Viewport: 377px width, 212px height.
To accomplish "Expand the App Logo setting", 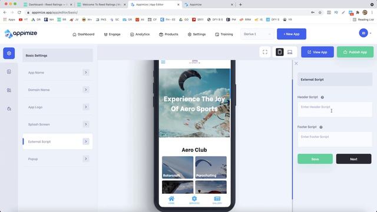I will [x=86, y=107].
